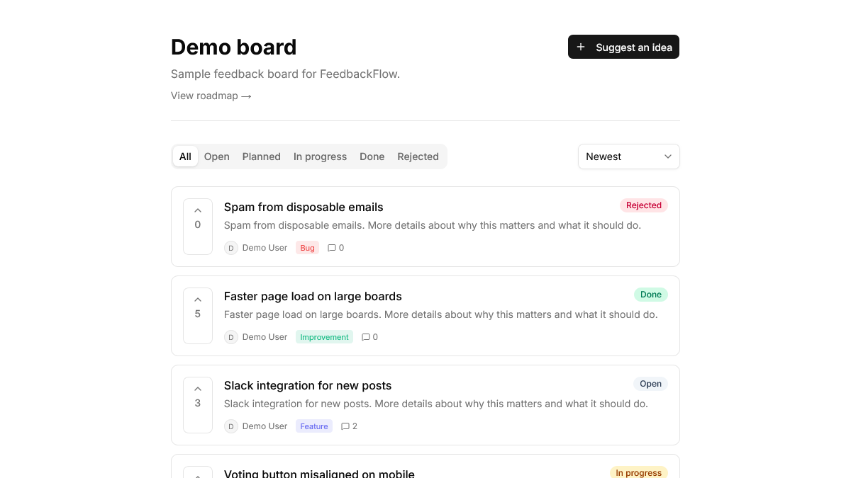Click vote count 5 on Faster page load
The width and height of the screenshot is (851, 478).
[198, 314]
